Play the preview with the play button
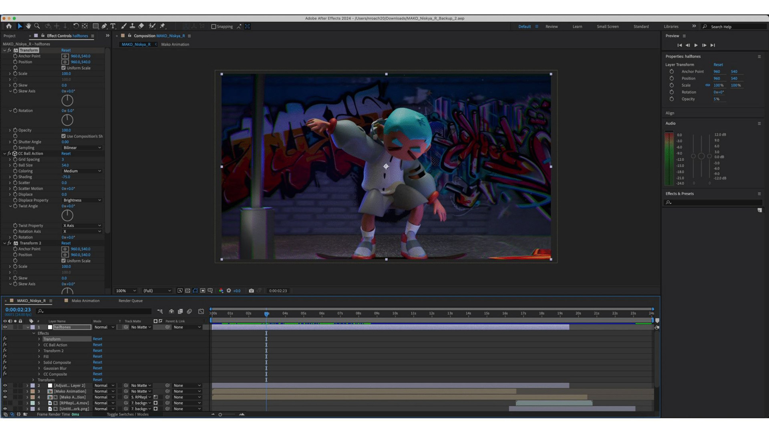The height and width of the screenshot is (433, 769). [696, 45]
